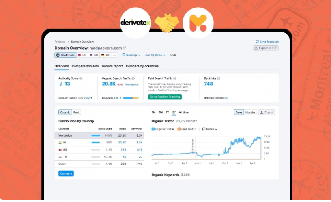Screen dimensions: 331x202
Task: Click the orange M heart logo
Action: [x=198, y=23]
